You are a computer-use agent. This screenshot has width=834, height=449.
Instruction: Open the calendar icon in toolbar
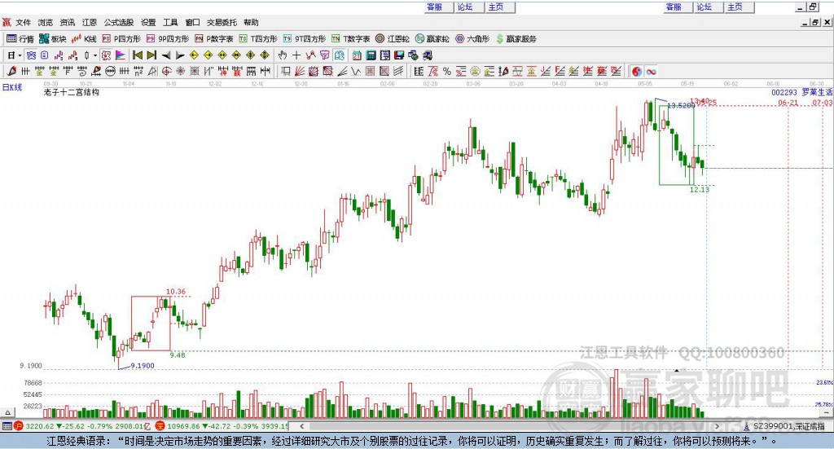tap(357, 55)
